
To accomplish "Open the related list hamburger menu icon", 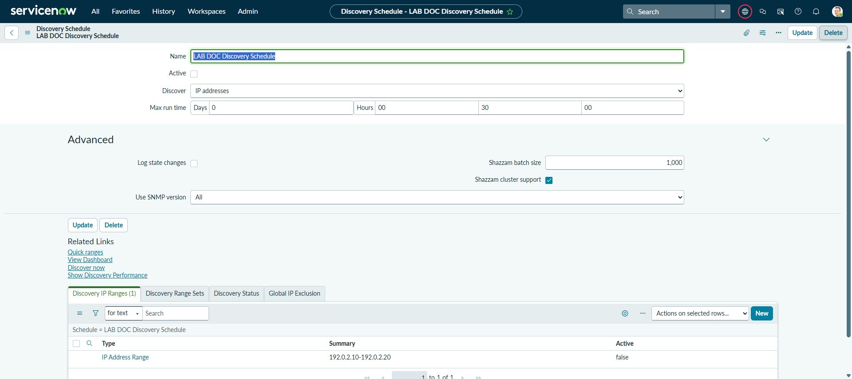I will (80, 313).
